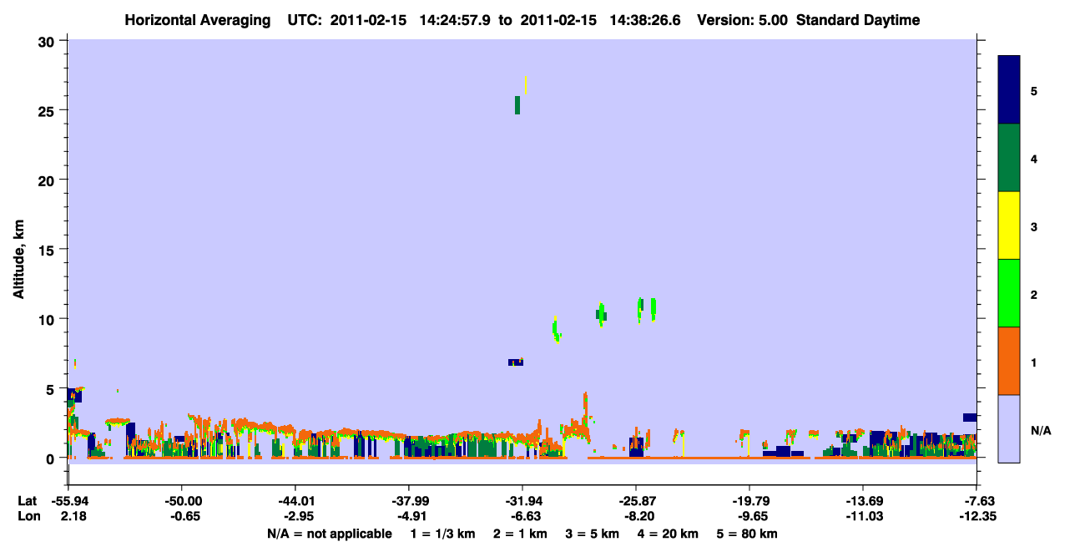Screen dimensions: 1085x557
Task: Click latitude value -55.94
Action: click(x=68, y=501)
